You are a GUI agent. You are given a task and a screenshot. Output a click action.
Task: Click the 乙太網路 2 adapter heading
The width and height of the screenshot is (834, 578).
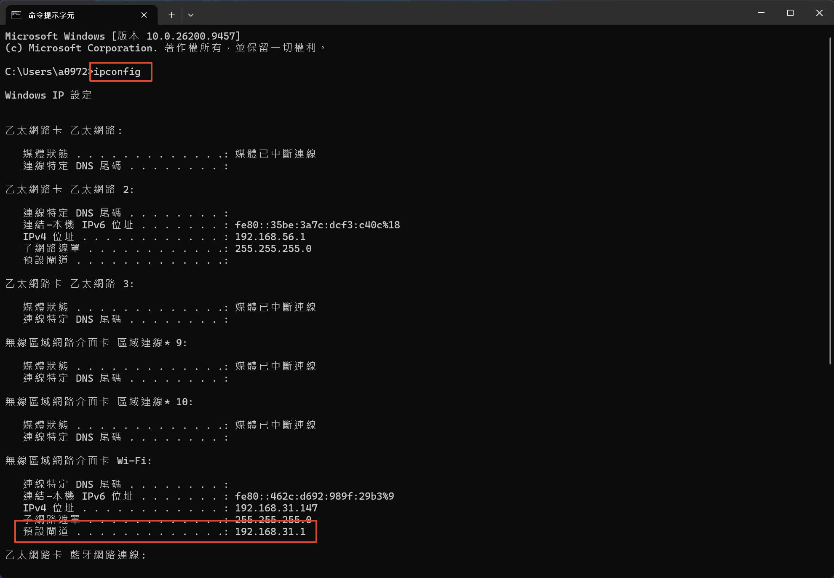click(x=69, y=190)
